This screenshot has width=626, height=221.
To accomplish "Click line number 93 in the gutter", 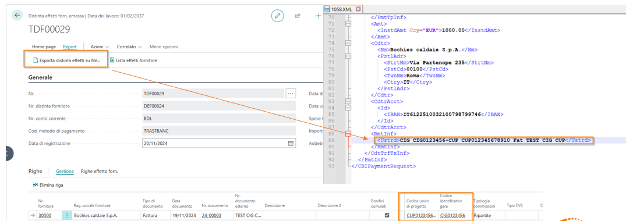I will [331, 166].
